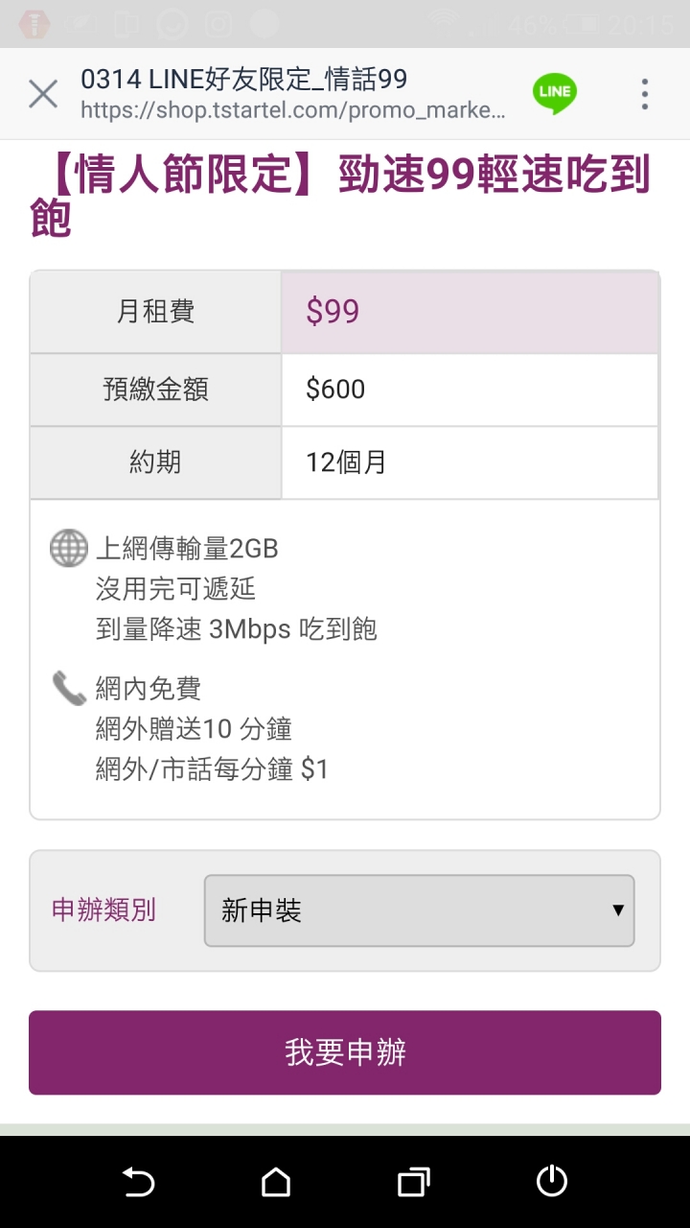Tap the $600 prepayment amount cell
This screenshot has width=690, height=1228.
(x=470, y=390)
